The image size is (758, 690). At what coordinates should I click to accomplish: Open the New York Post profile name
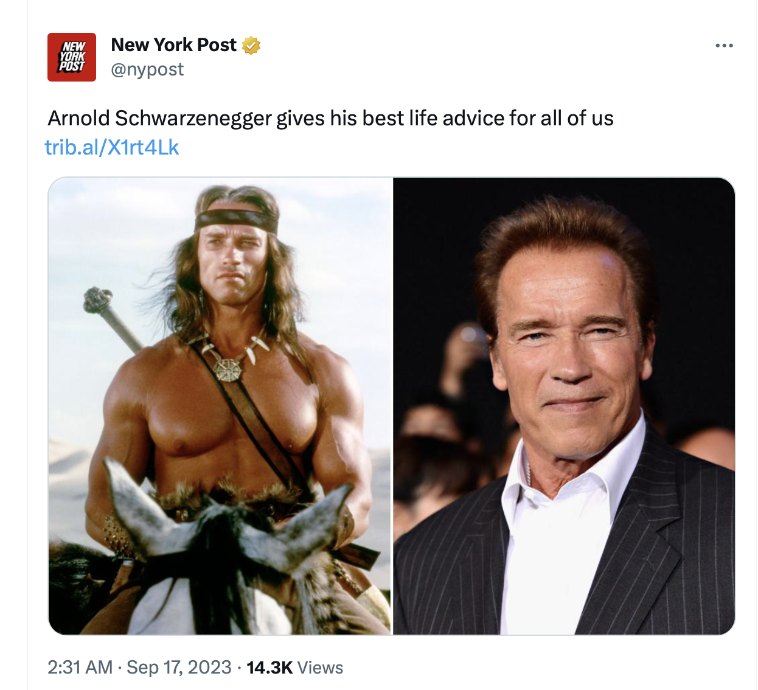174,45
